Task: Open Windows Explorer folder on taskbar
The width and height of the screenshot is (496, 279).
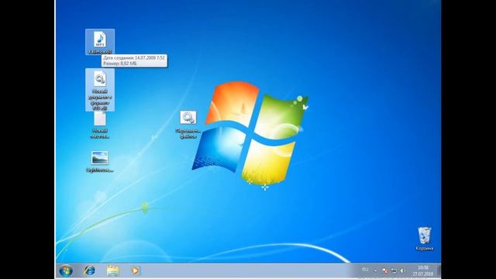Action: [112, 270]
